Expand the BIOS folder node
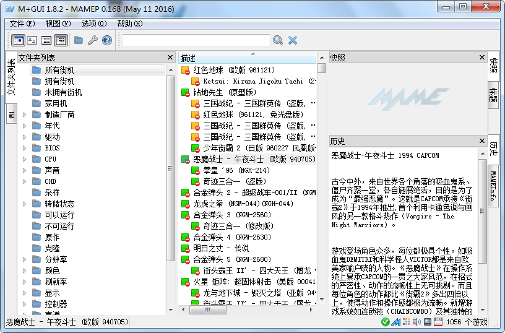This screenshot has height=333, width=505. click(25, 148)
